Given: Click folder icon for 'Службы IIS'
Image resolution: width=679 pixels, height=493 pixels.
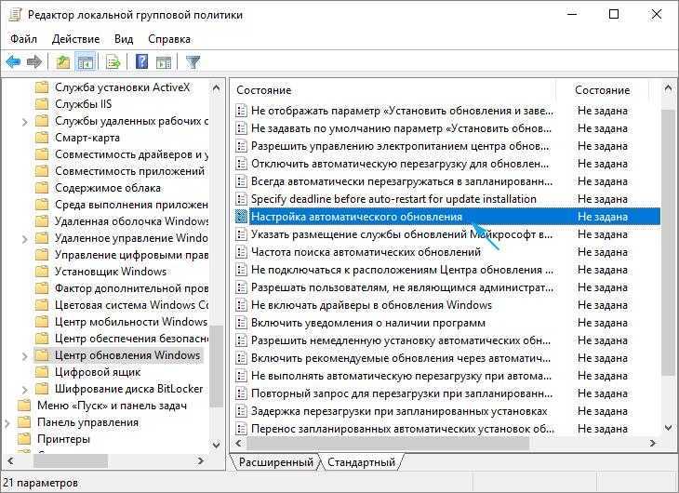Looking at the screenshot, I should [42, 104].
